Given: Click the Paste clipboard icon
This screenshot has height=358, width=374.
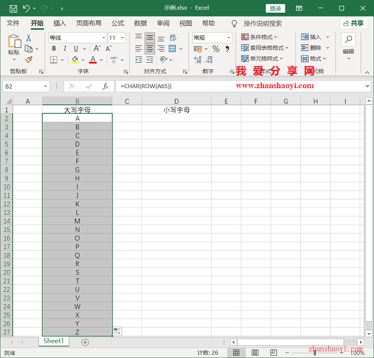Looking at the screenshot, I should click(14, 41).
